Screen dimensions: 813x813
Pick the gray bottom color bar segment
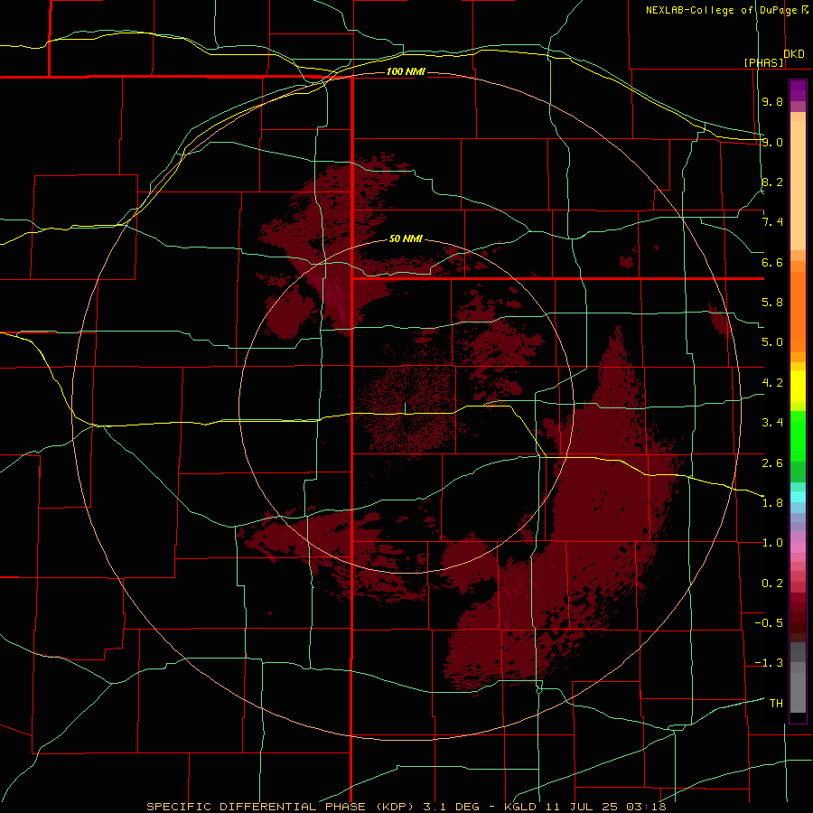tap(798, 693)
